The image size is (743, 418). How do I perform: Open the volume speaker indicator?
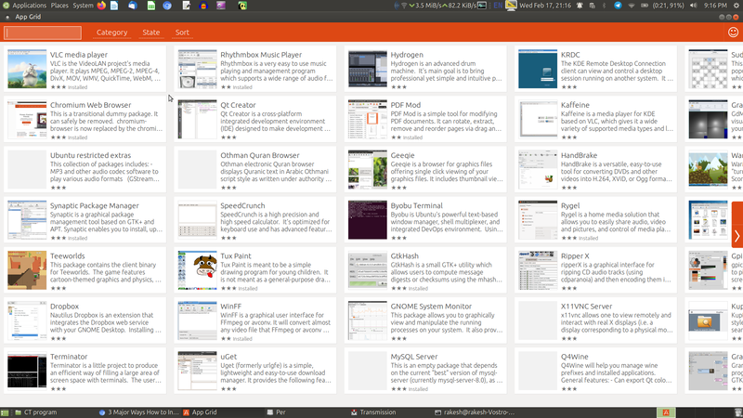tap(694, 6)
